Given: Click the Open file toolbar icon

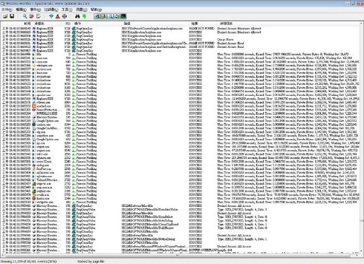Looking at the screenshot, I should point(5,16).
